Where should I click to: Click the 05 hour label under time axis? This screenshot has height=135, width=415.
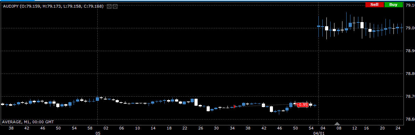coord(98,133)
